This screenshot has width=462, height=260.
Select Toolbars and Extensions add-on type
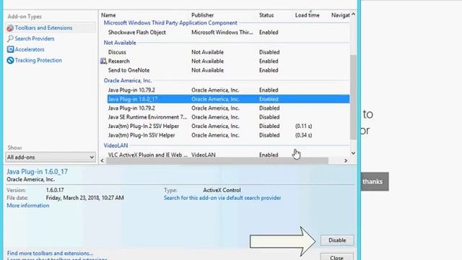coord(43,27)
